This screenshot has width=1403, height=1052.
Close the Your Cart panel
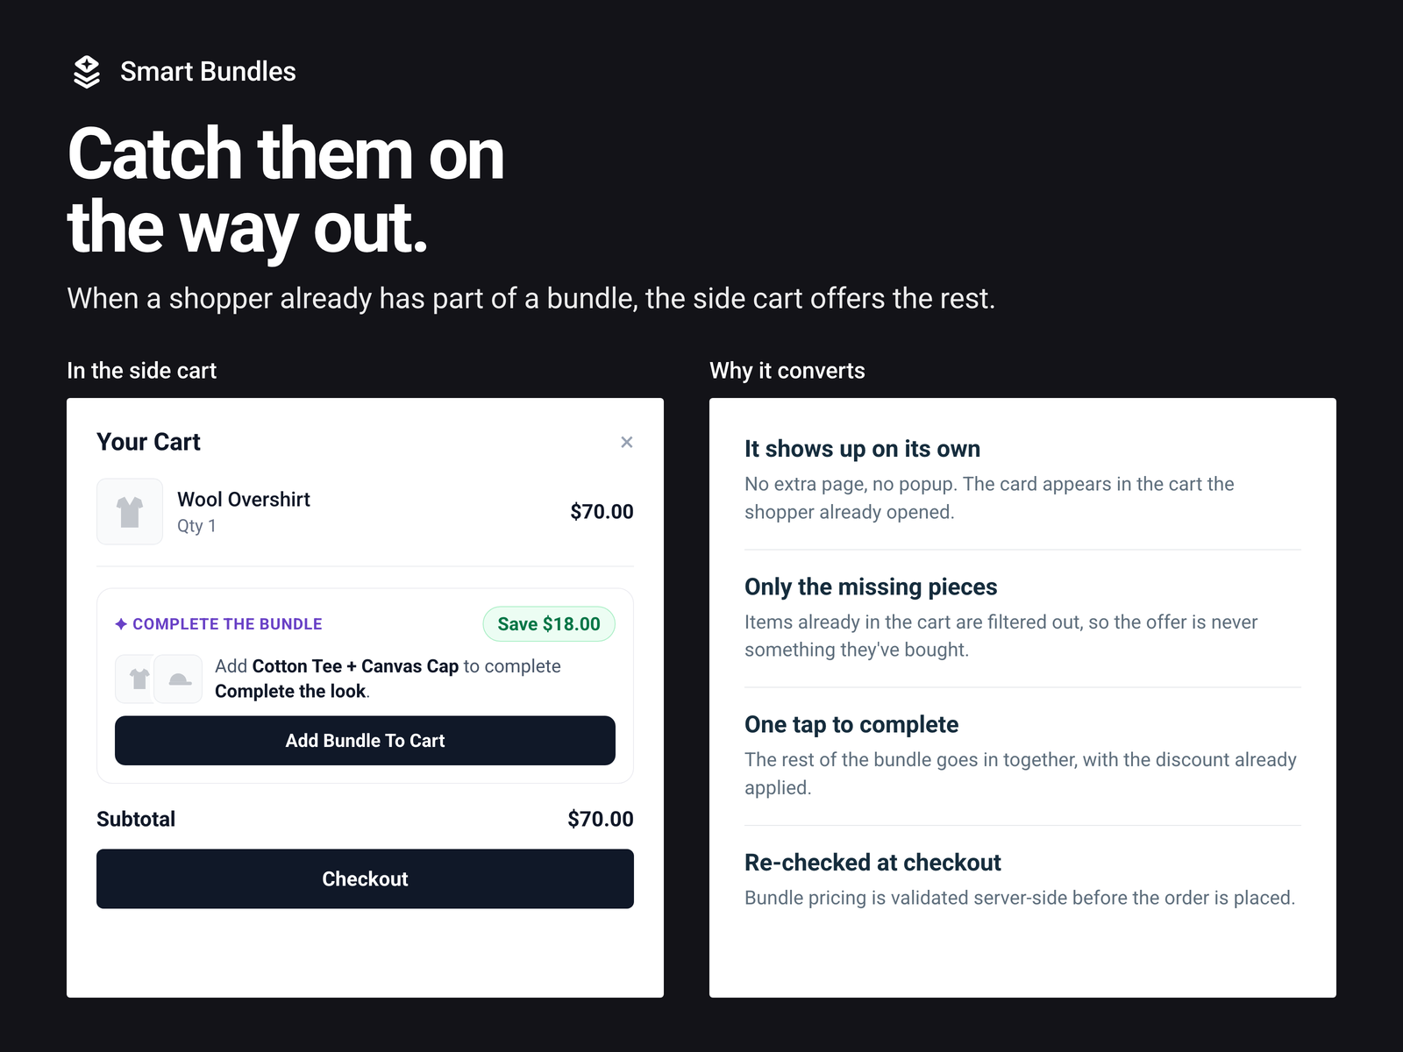click(x=626, y=442)
